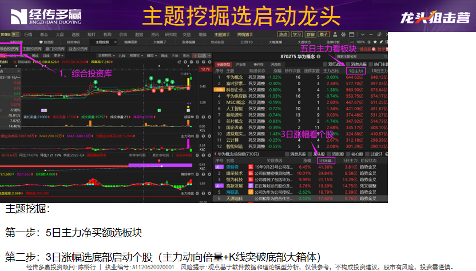Open the user account icon in title bar
Image resolution: width=476 pixels, height=271 pixels.
click(335, 34)
